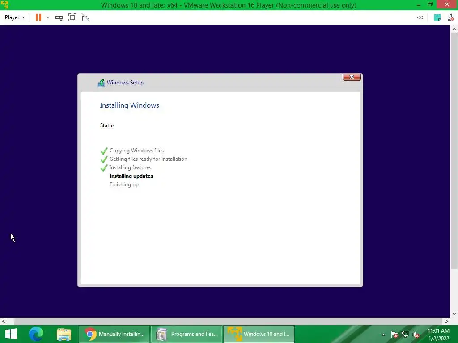458x343 pixels.
Task: Pause the virtual machine
Action: 38,17
